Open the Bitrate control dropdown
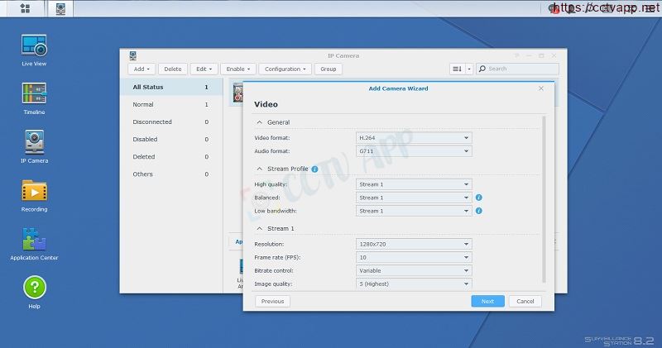 click(x=413, y=271)
